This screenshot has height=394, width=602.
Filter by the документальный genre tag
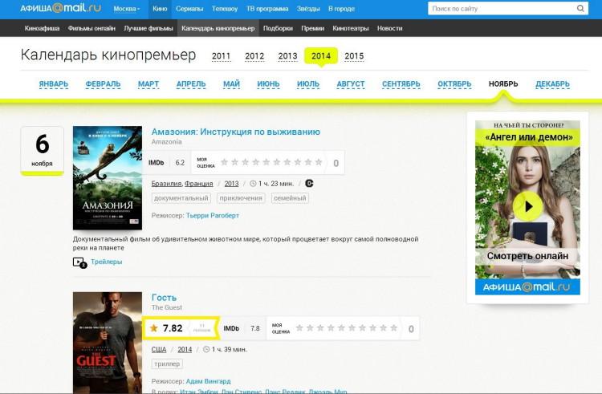click(x=181, y=198)
